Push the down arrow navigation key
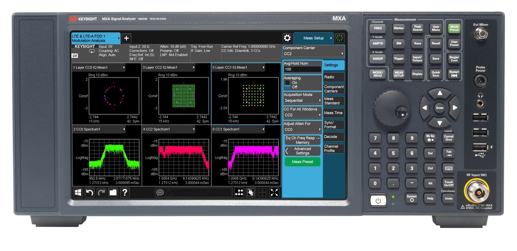 [440, 123]
